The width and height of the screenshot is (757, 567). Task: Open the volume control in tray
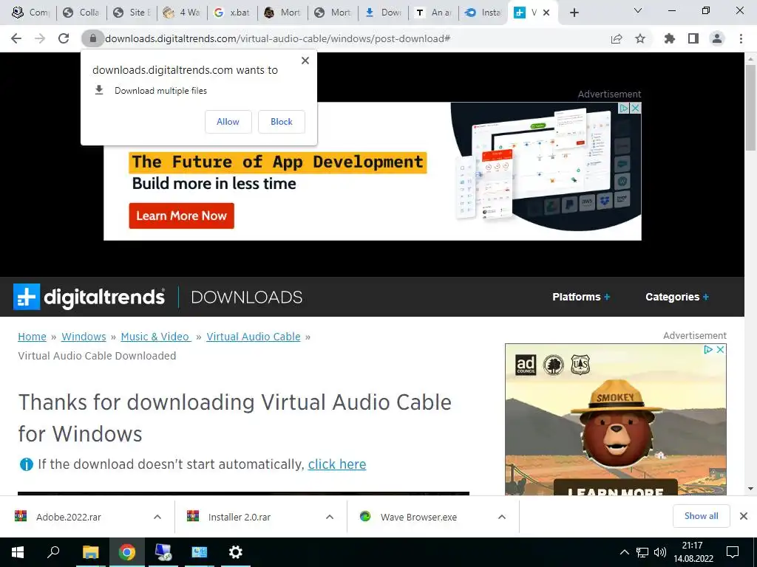pyautogui.click(x=660, y=552)
